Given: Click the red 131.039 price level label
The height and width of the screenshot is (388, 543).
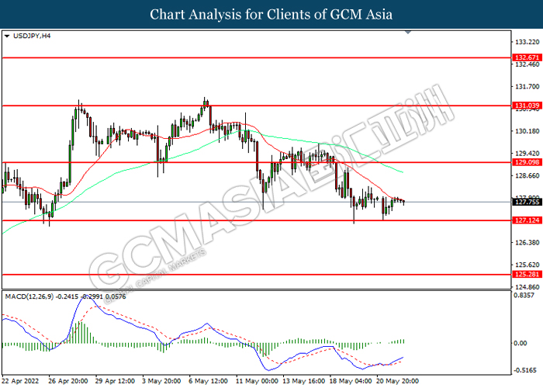Looking at the screenshot, I should 527,106.
